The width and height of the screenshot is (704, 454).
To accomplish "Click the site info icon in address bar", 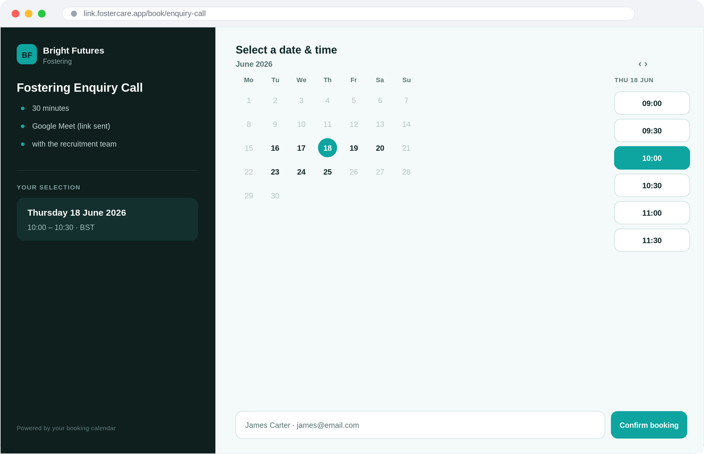I will pos(74,14).
